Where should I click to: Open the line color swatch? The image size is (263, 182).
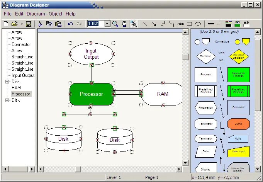228,24
